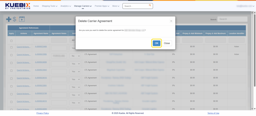Go to the Home nav item
The height and width of the screenshot is (116, 256).
click(36, 6)
